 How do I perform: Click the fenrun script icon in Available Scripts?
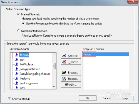[x=17, y=55]
